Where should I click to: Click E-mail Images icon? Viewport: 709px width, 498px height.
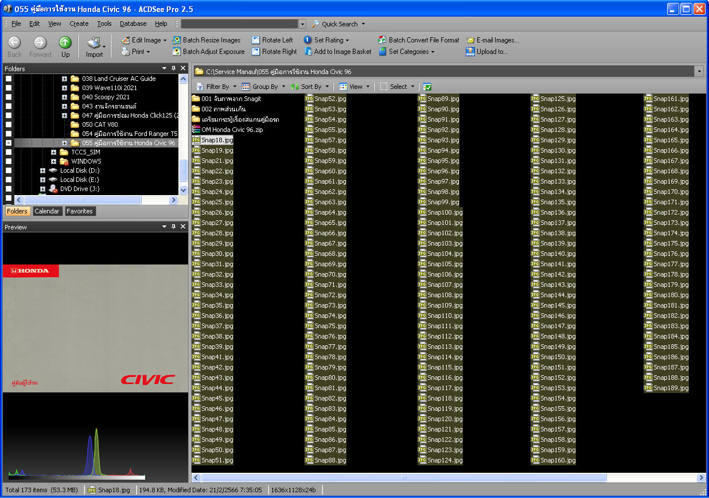tap(470, 40)
